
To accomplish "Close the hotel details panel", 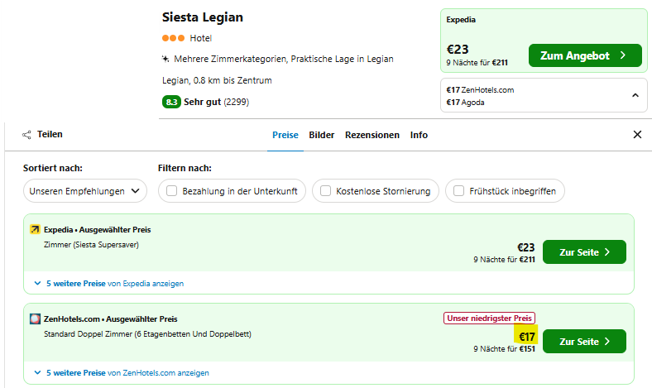I will (x=637, y=134).
